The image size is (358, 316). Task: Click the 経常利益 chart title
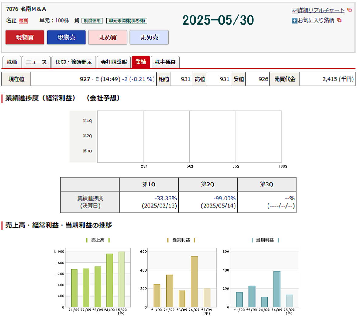[181, 240]
